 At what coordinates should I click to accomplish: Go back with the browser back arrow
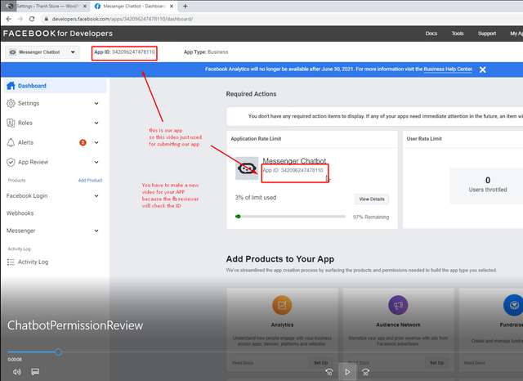(x=9, y=19)
